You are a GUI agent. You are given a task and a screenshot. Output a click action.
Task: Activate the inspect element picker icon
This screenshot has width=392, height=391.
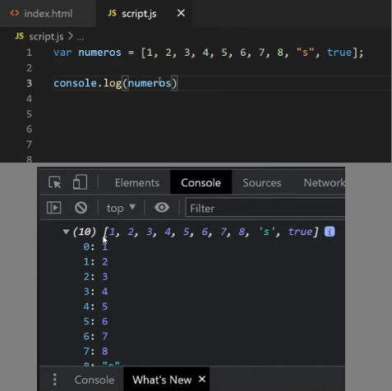(x=54, y=182)
